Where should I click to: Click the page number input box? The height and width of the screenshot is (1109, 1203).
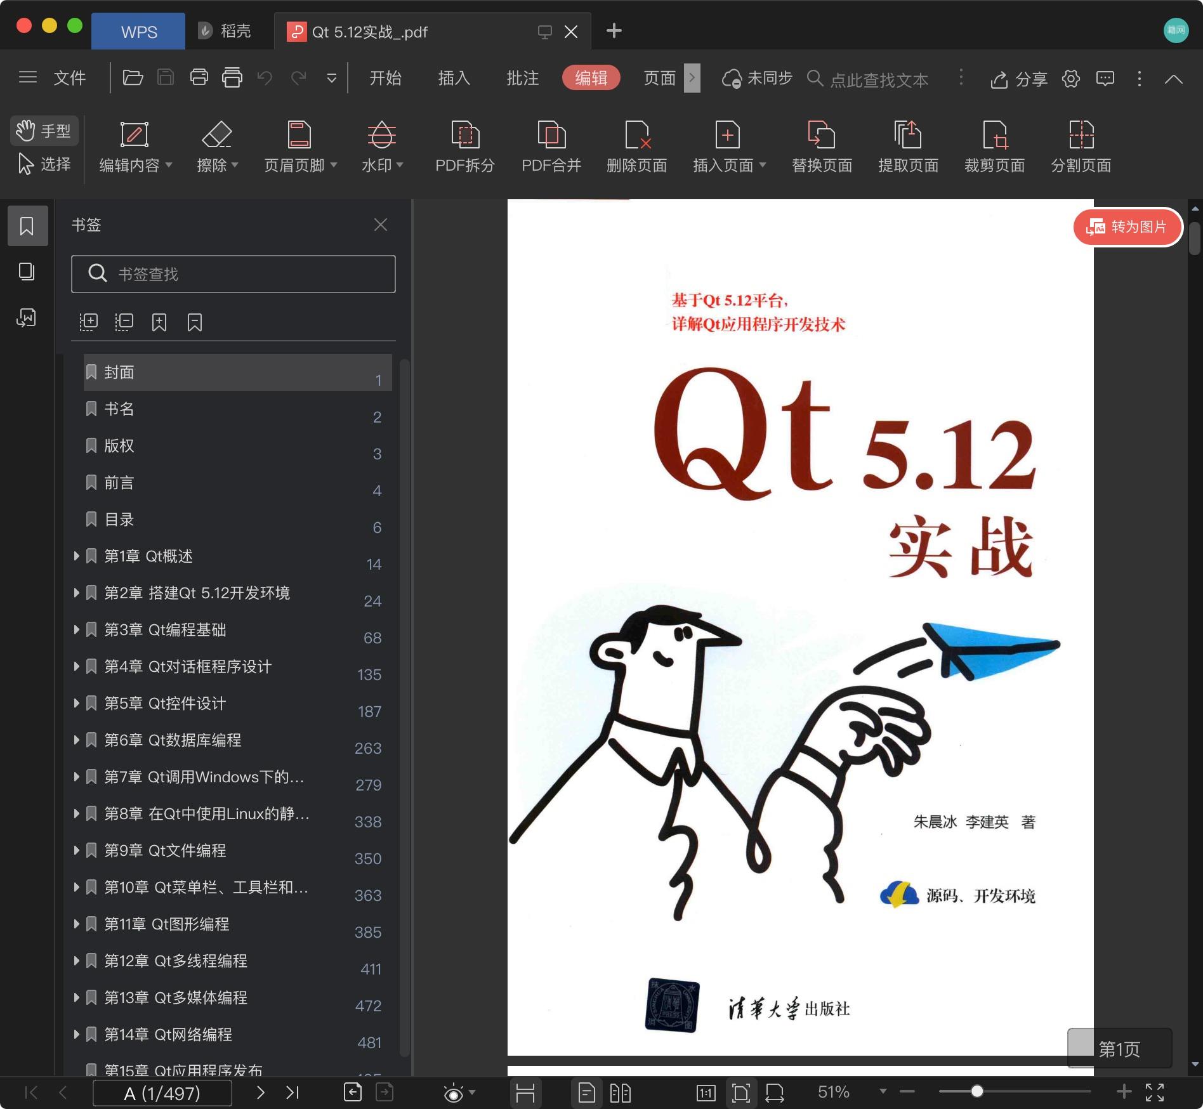(x=162, y=1093)
